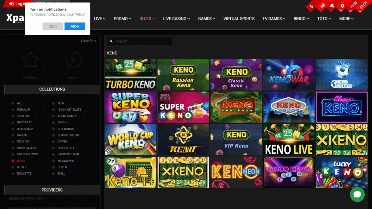Screen dimensions: 372x209
Task: Expand the LIVE CASINO menu
Action: [x=176, y=19]
